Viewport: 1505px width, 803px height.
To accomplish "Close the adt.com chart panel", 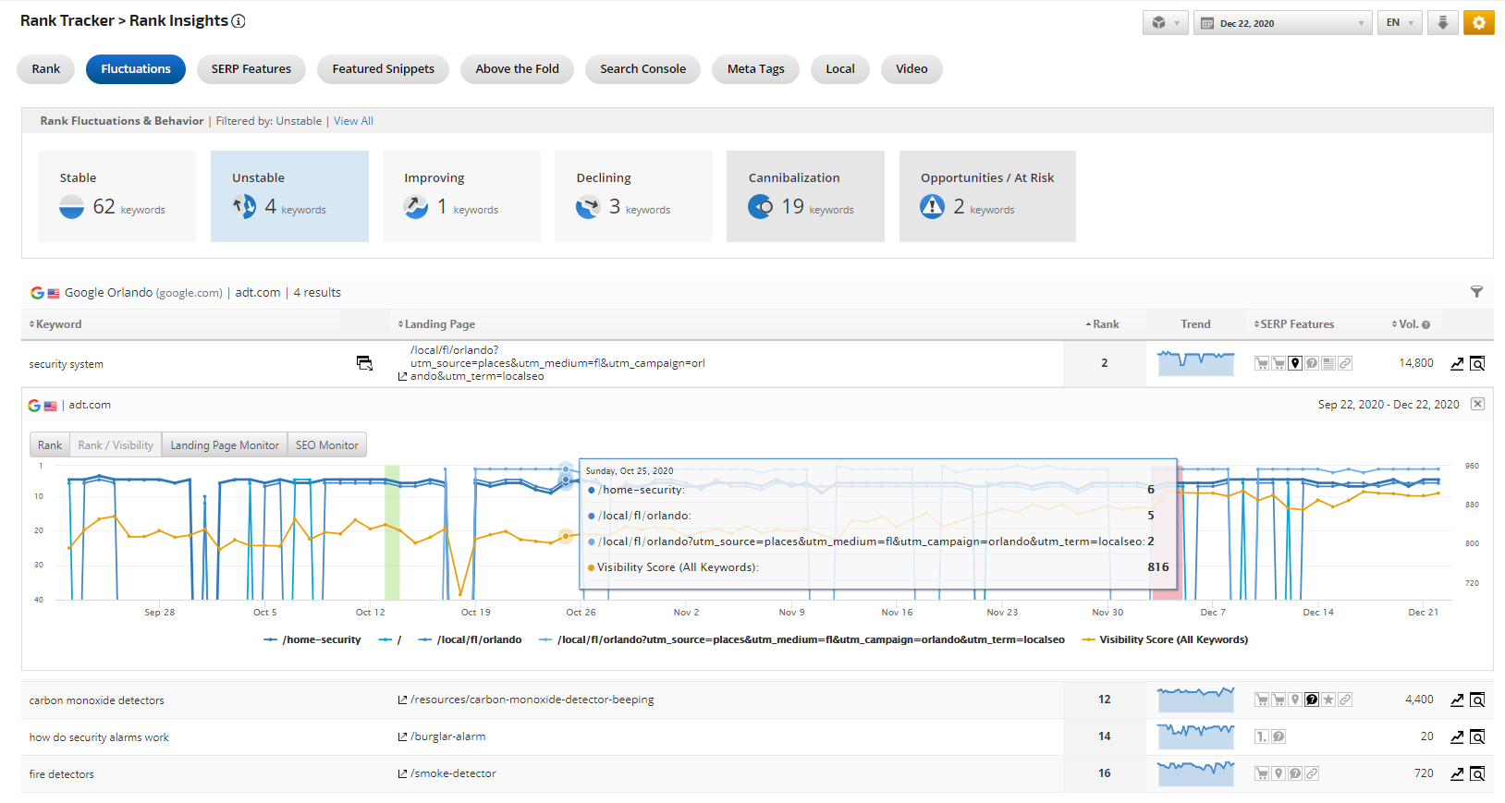I will point(1477,404).
